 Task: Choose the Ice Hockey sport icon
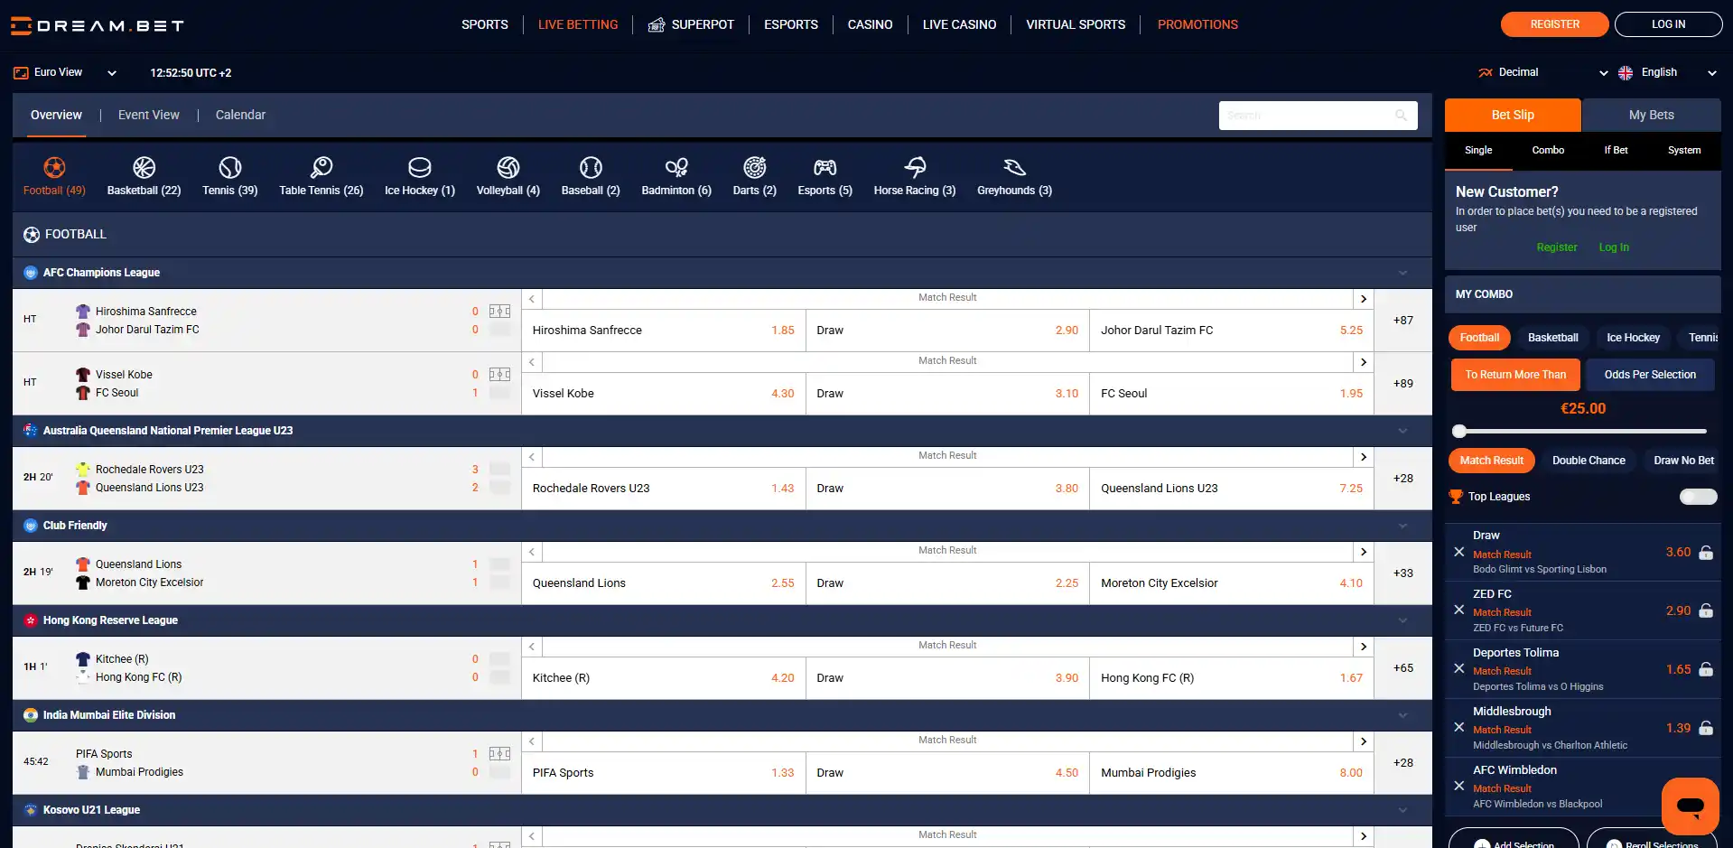pyautogui.click(x=420, y=168)
